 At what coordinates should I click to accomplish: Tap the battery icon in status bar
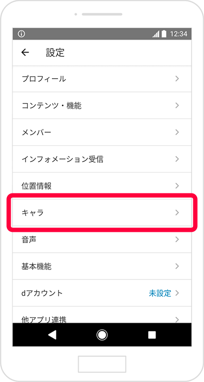pyautogui.click(x=164, y=34)
